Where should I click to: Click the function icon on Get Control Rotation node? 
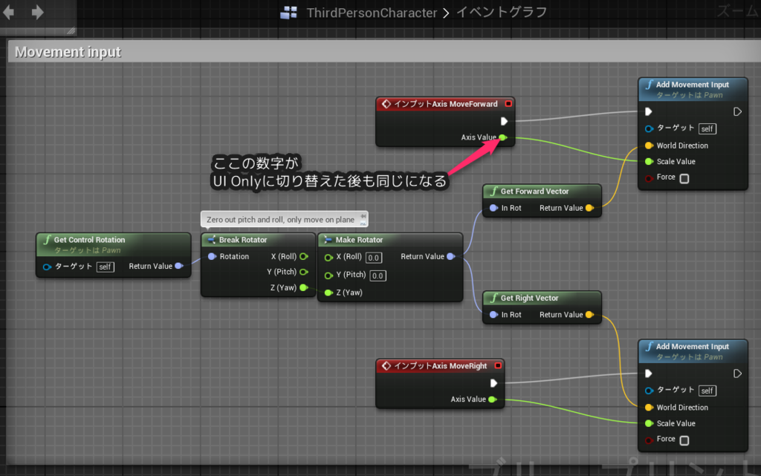point(46,240)
